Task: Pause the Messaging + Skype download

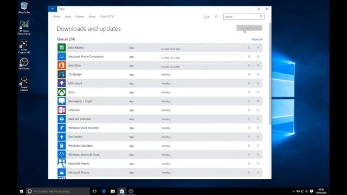Action: click(x=249, y=101)
